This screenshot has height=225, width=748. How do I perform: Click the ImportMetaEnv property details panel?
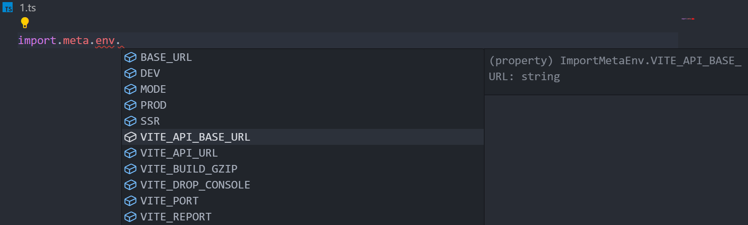click(616, 69)
